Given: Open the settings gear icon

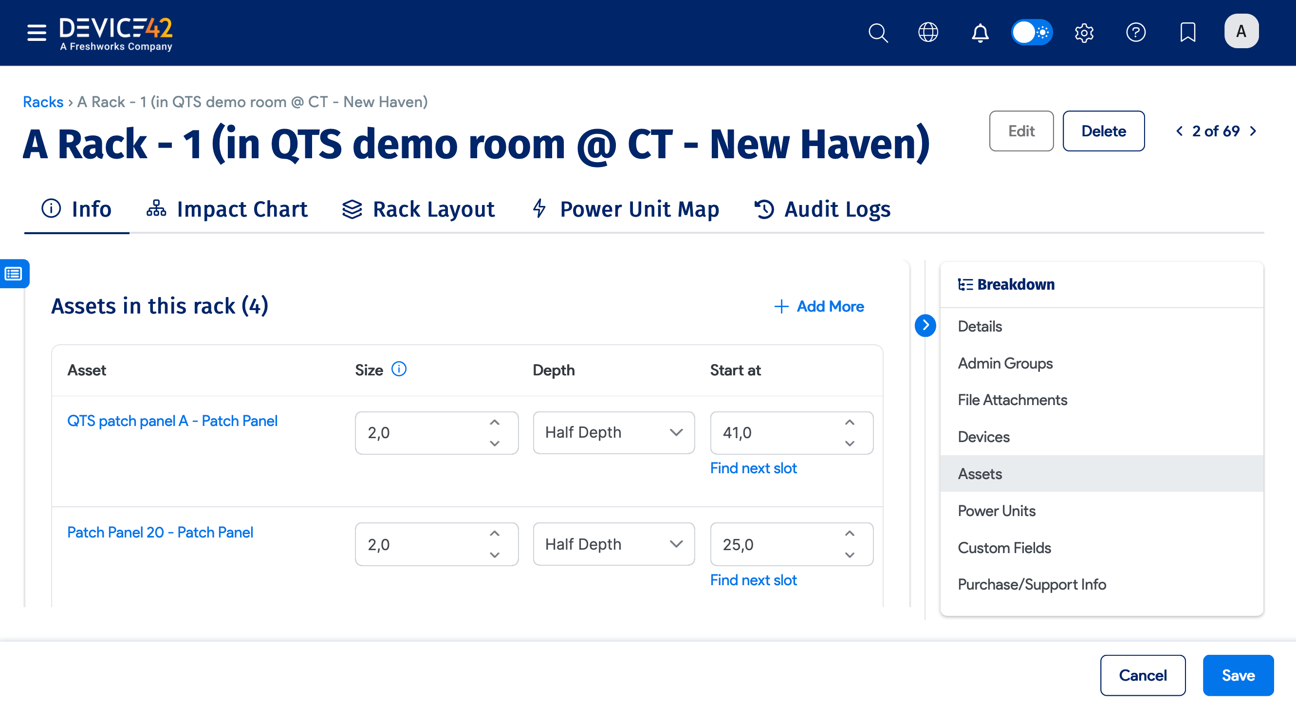Looking at the screenshot, I should coord(1084,33).
